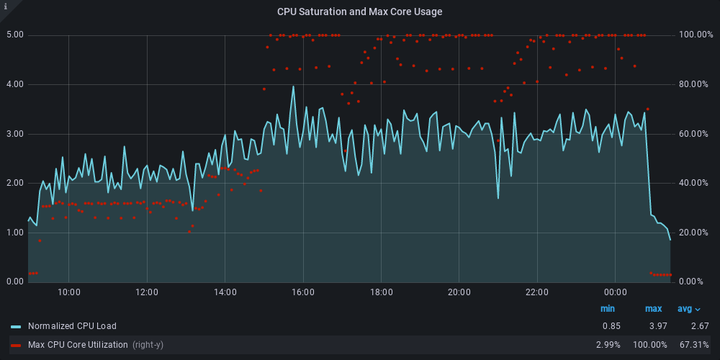Toggle the Normalized CPU Load series label

[x=72, y=326]
